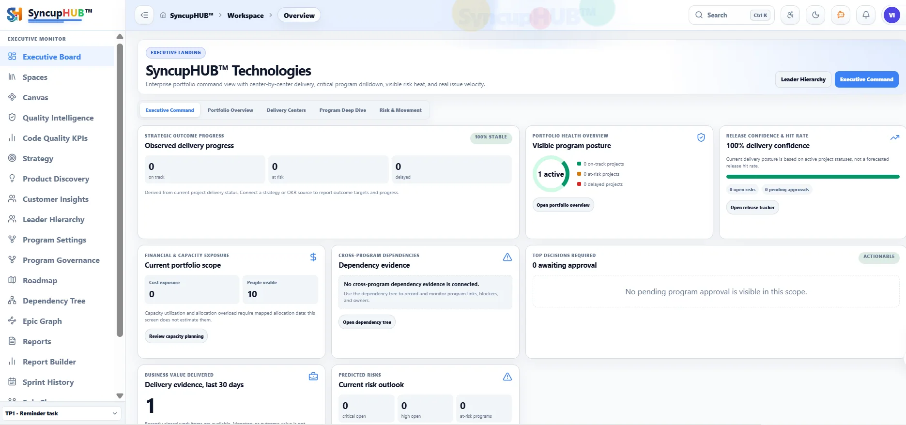Click the Program Governance sidebar icon

12,260
